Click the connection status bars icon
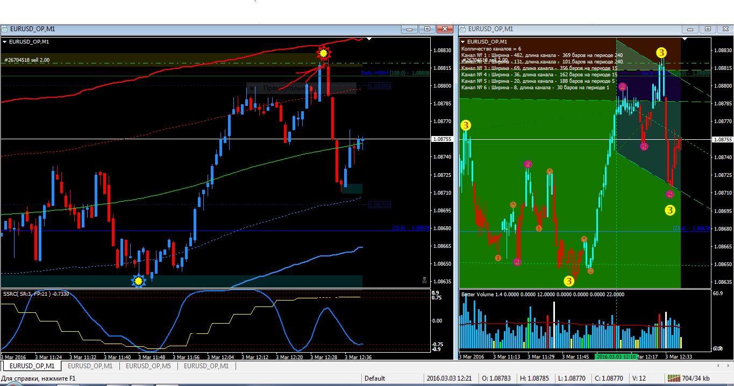 pyautogui.click(x=673, y=378)
